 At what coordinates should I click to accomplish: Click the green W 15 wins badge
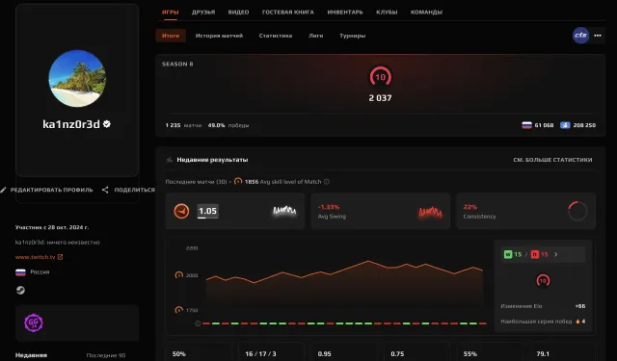[x=512, y=254]
